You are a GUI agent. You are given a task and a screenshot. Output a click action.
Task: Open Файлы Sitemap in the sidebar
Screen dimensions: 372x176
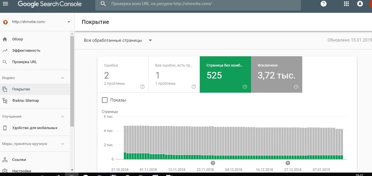25,101
